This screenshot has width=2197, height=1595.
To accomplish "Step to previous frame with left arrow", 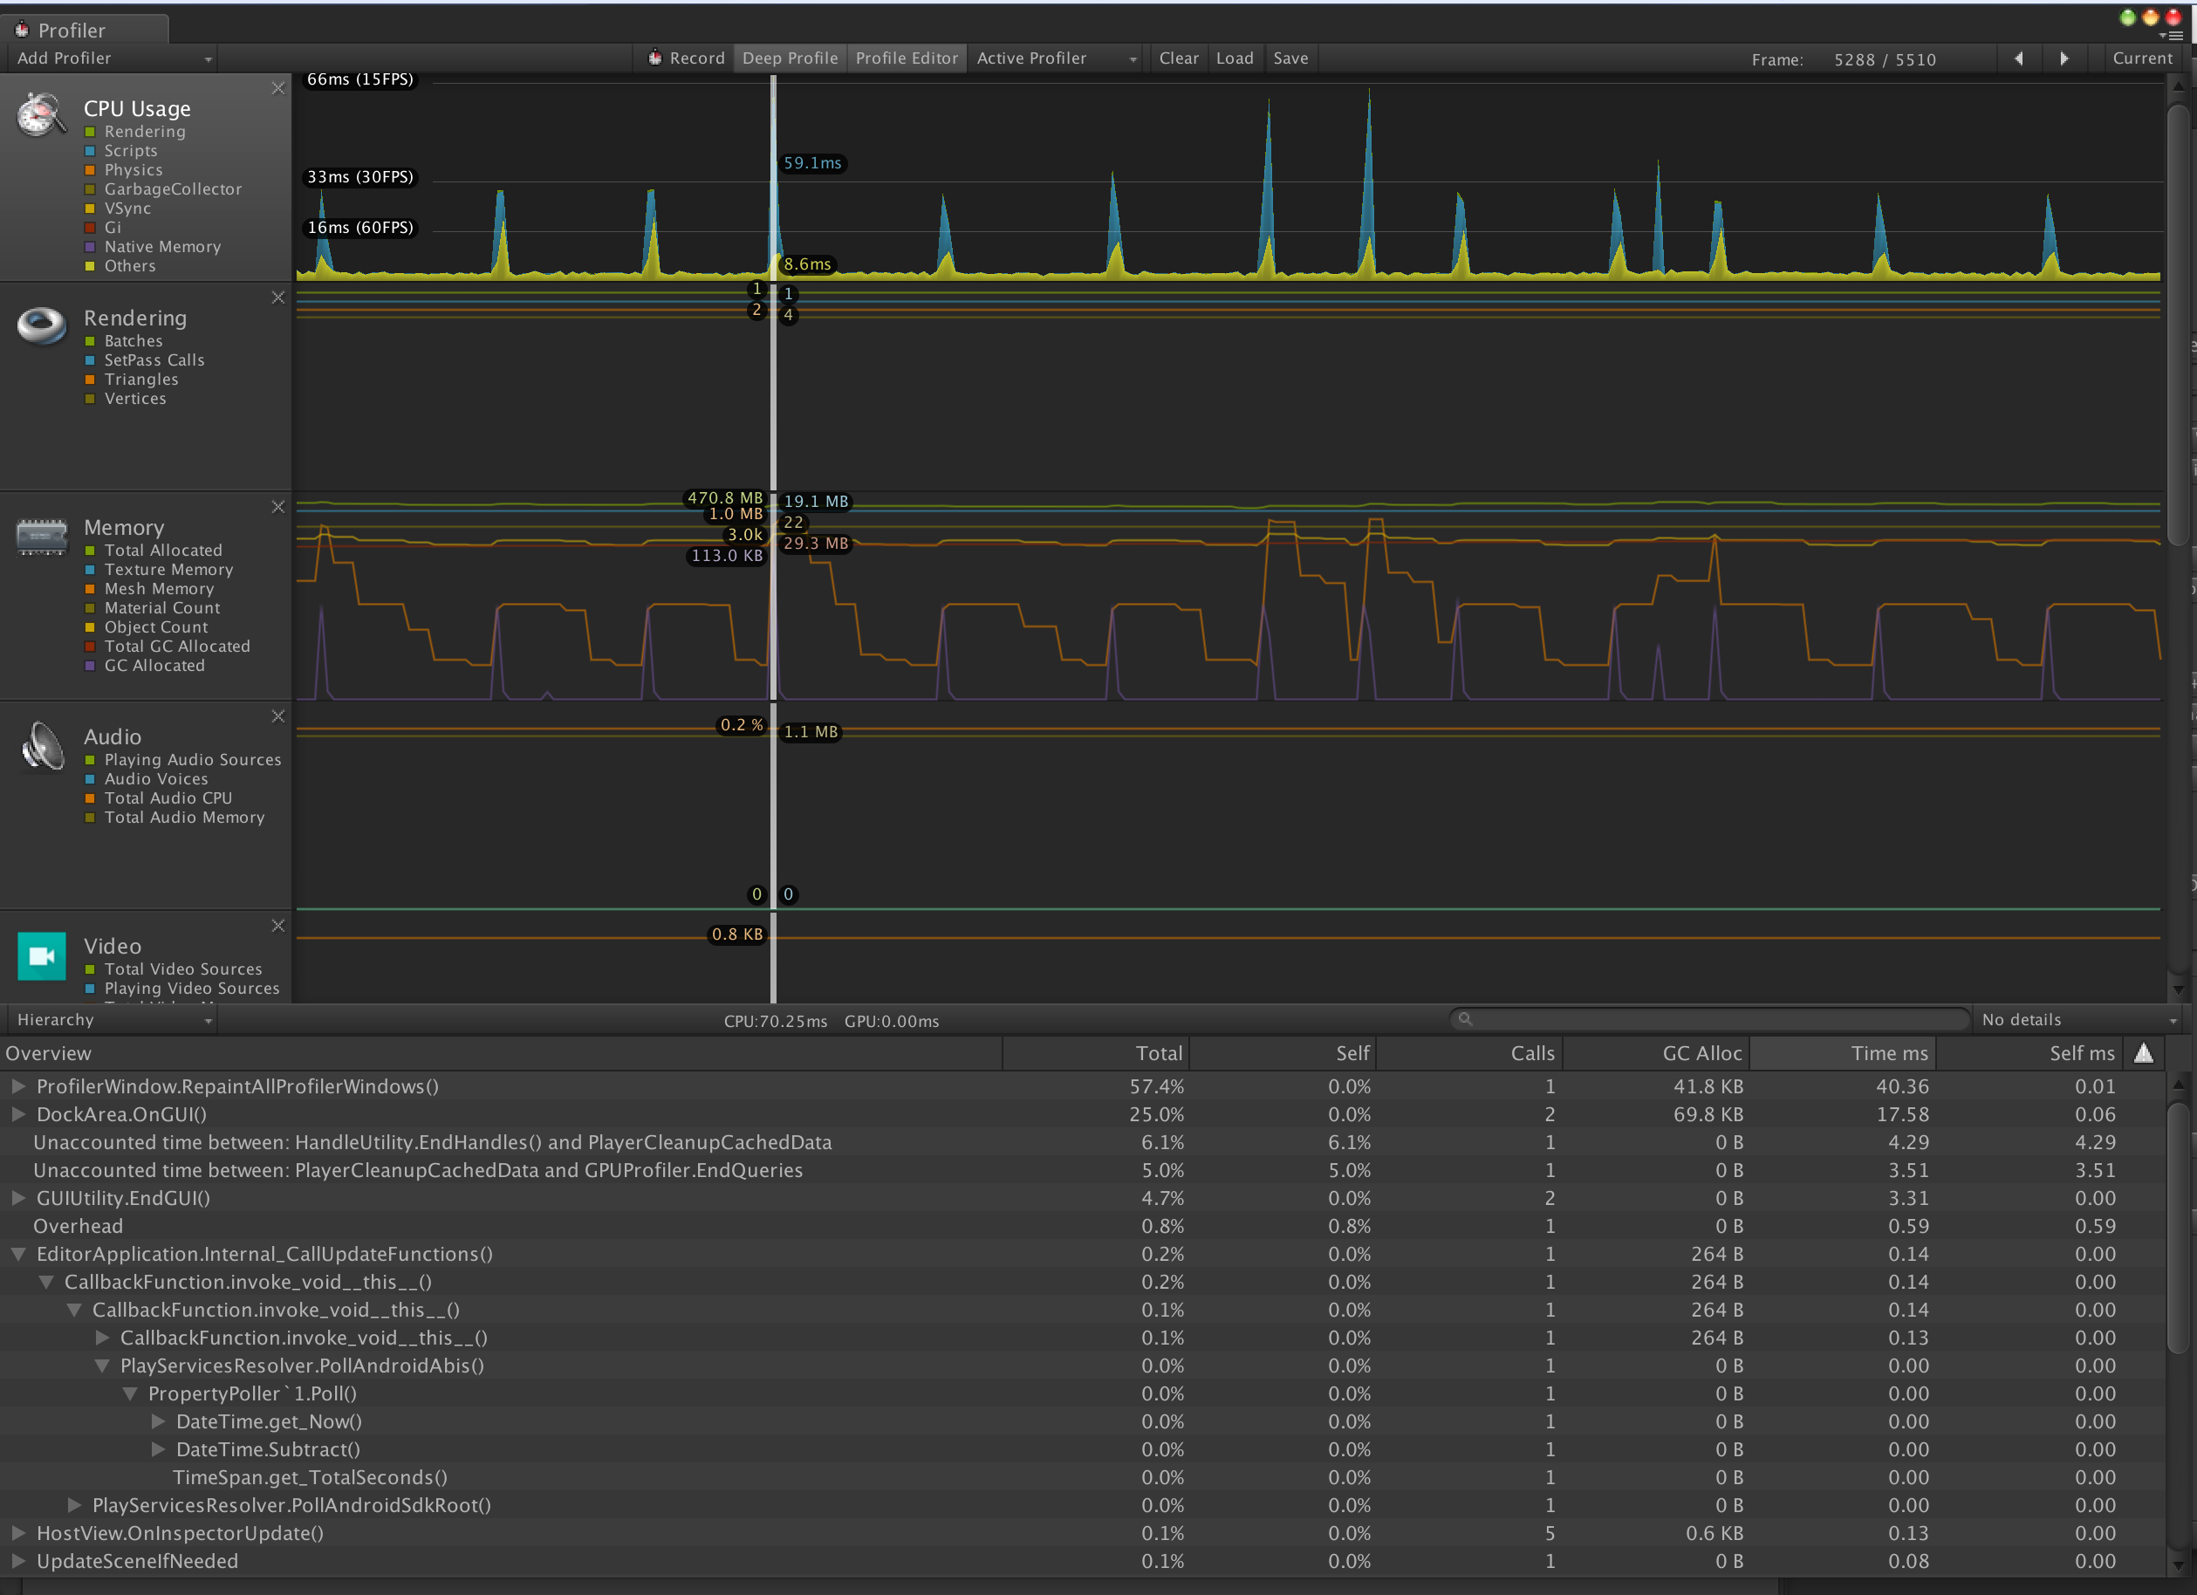I will coord(2019,59).
